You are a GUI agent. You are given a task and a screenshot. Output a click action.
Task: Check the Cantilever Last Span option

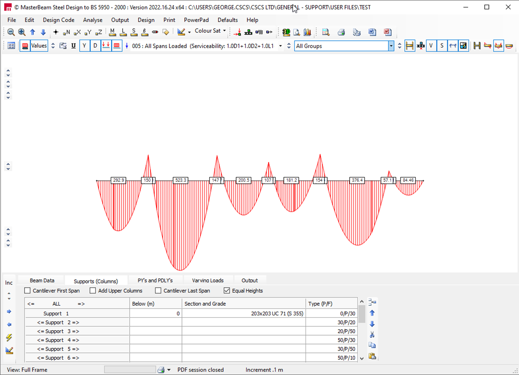point(158,291)
